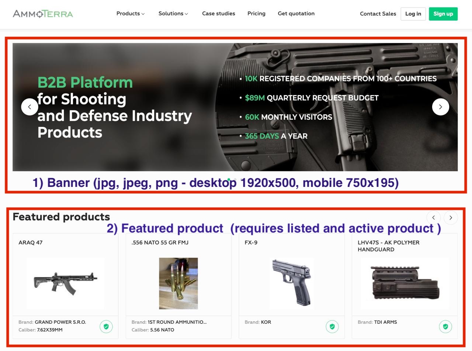Image resolution: width=472 pixels, height=351 pixels.
Task: Open the ARAQ 47 product title
Action: click(x=31, y=243)
